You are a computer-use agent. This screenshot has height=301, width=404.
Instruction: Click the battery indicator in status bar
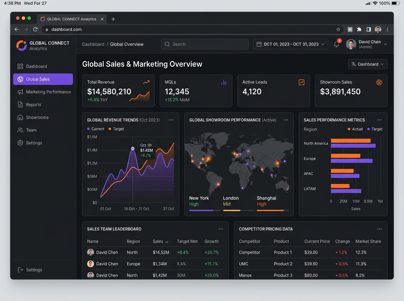point(396,3)
